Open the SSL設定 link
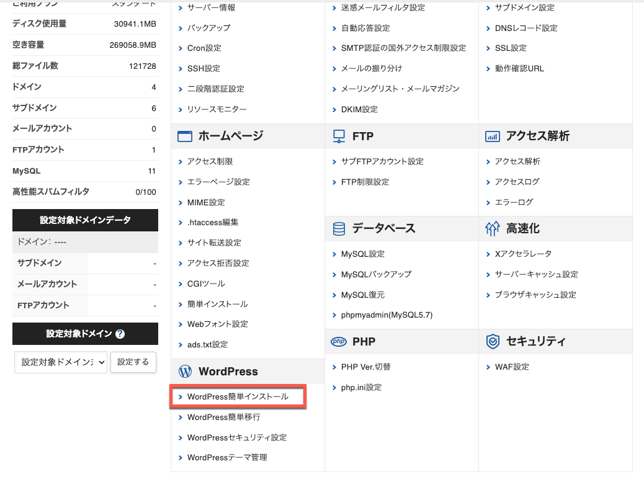644x482 pixels. point(511,48)
